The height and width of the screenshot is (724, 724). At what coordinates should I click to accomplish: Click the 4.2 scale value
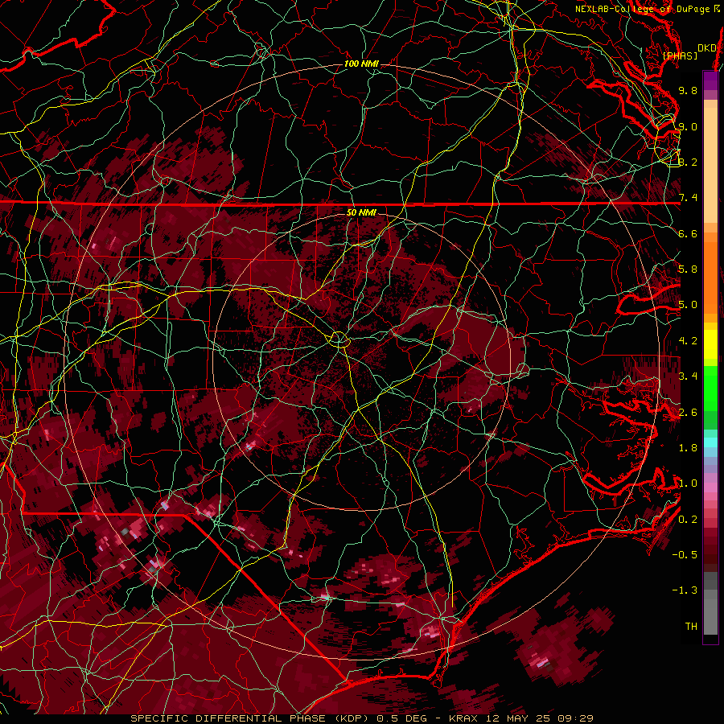click(688, 341)
